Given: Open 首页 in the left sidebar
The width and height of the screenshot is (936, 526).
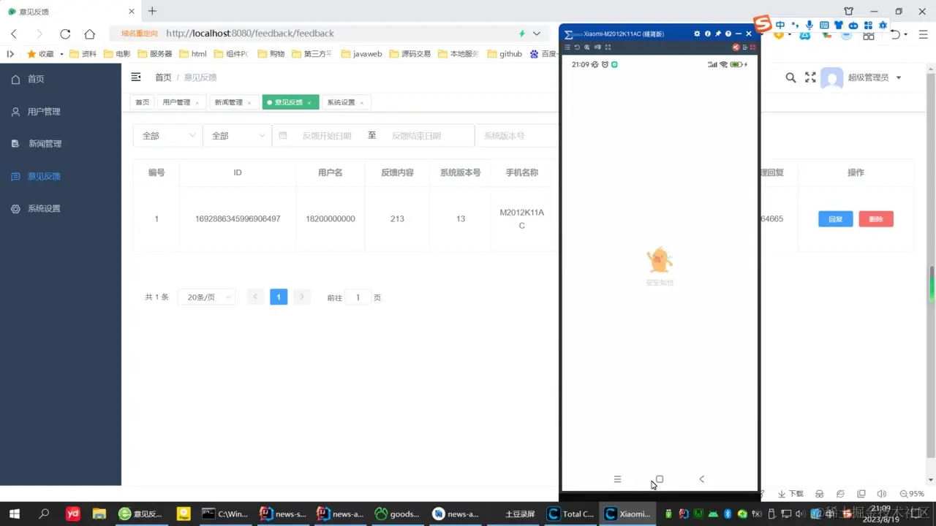Looking at the screenshot, I should tap(61, 79).
